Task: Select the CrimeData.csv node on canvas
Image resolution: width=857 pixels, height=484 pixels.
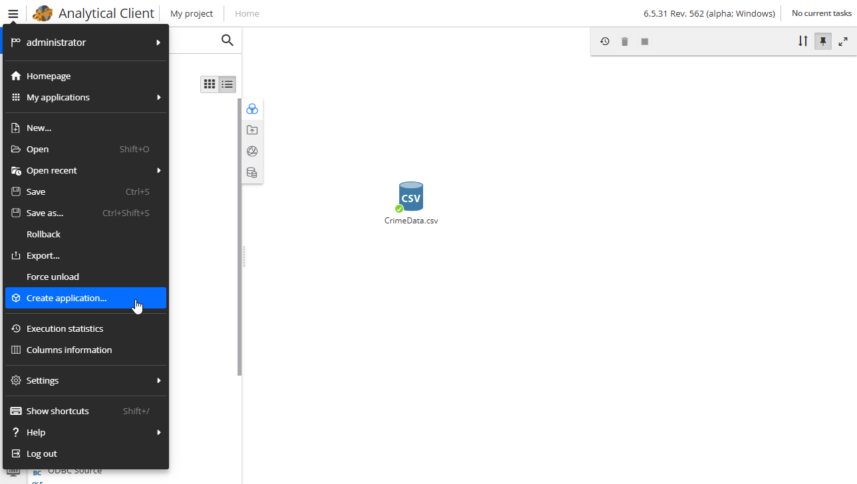Action: click(411, 197)
